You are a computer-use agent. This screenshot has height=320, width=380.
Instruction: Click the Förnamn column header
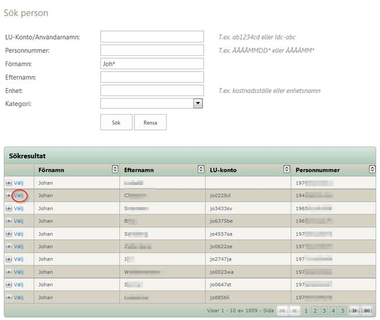[77, 170]
